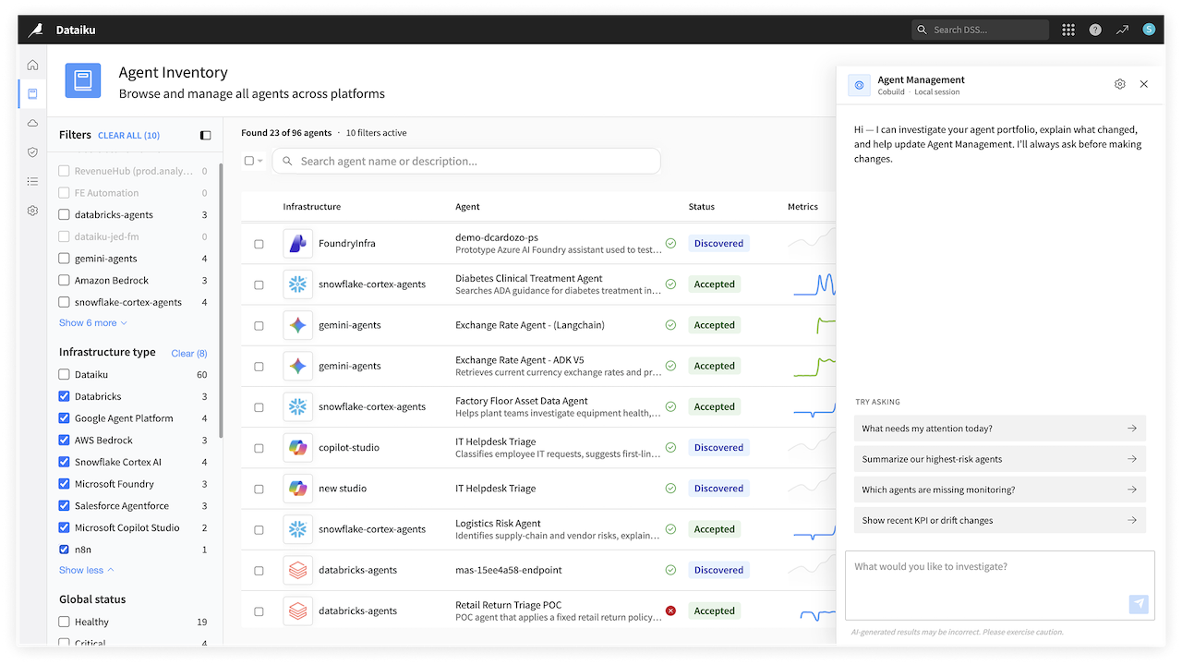Open the settings gear in left sidebar
Viewport: 1182px width, 665px height.
point(32,211)
